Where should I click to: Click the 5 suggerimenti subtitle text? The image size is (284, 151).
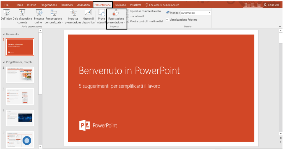click(x=119, y=86)
